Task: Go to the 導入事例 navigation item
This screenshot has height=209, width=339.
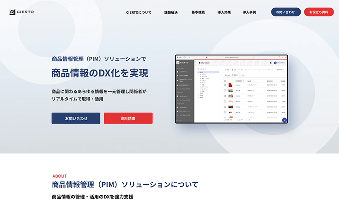Action: 249,12
